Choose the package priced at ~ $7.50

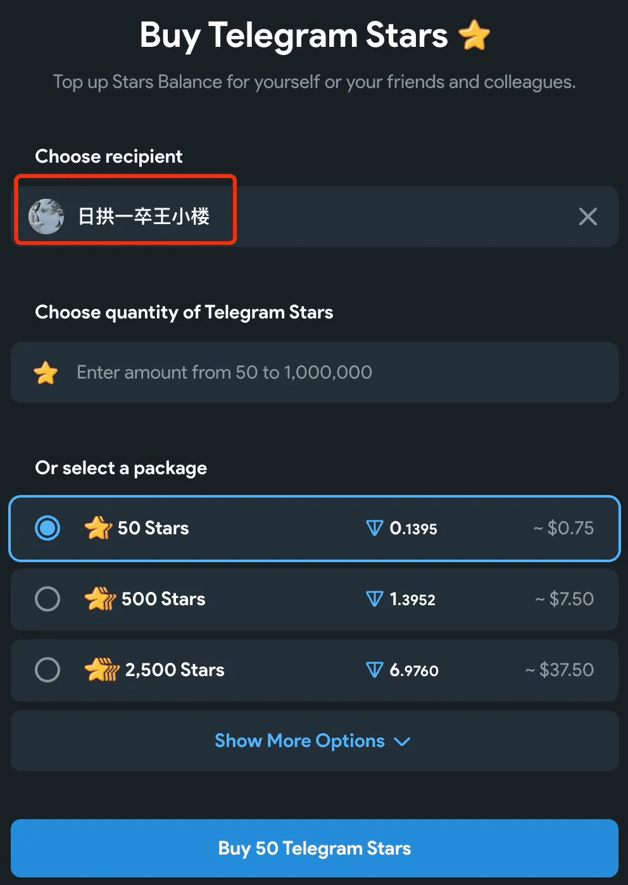(x=315, y=599)
